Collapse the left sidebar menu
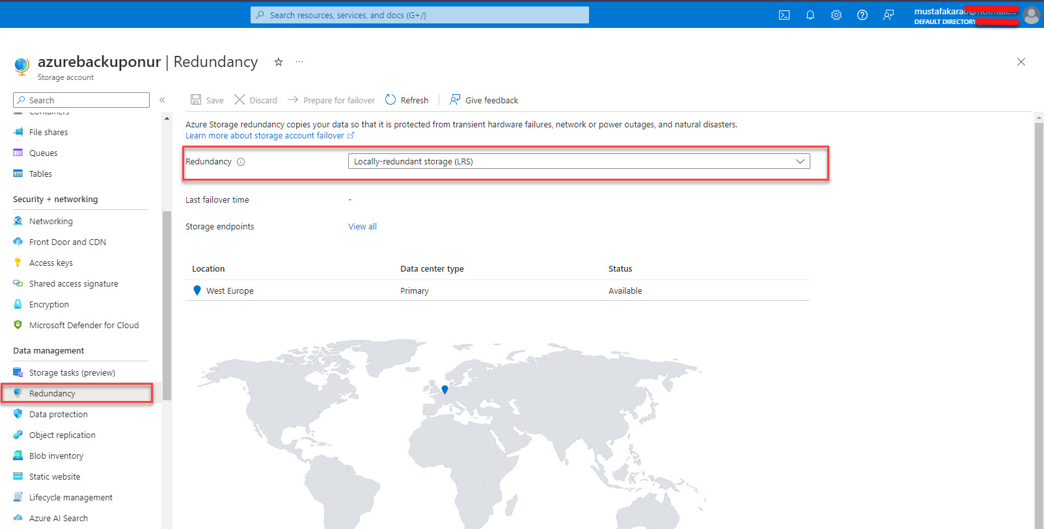The width and height of the screenshot is (1044, 529). [162, 100]
